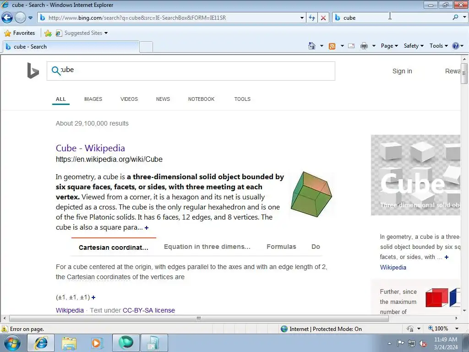
Task: Expand the address bar history dropdown
Action: tap(302, 18)
